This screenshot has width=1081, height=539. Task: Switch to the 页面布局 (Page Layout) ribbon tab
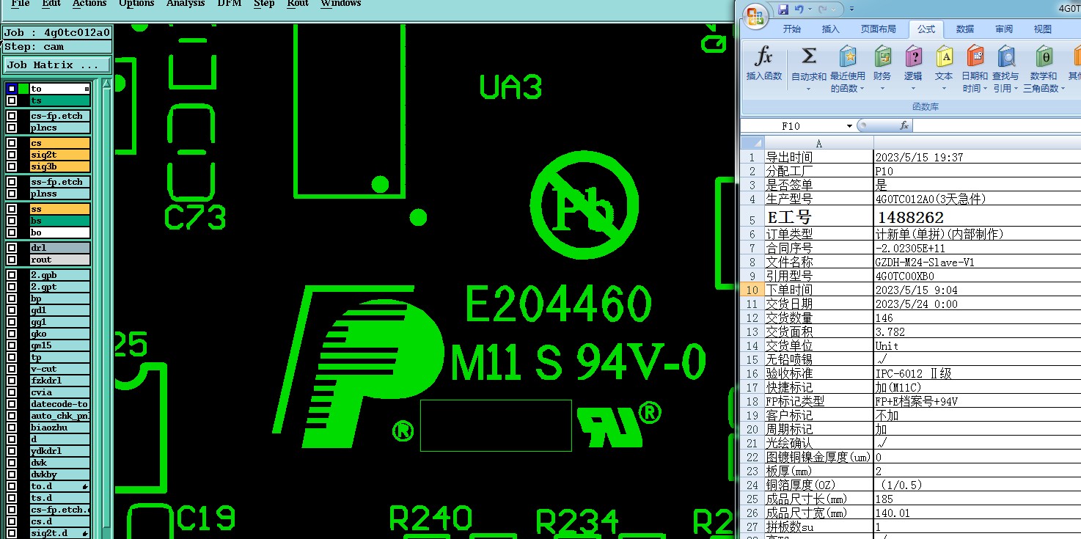[879, 29]
